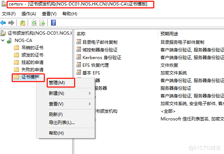The image size is (224, 154).
Task: Open the 帮助(H) menu bar item
Action: (x=70, y=14)
